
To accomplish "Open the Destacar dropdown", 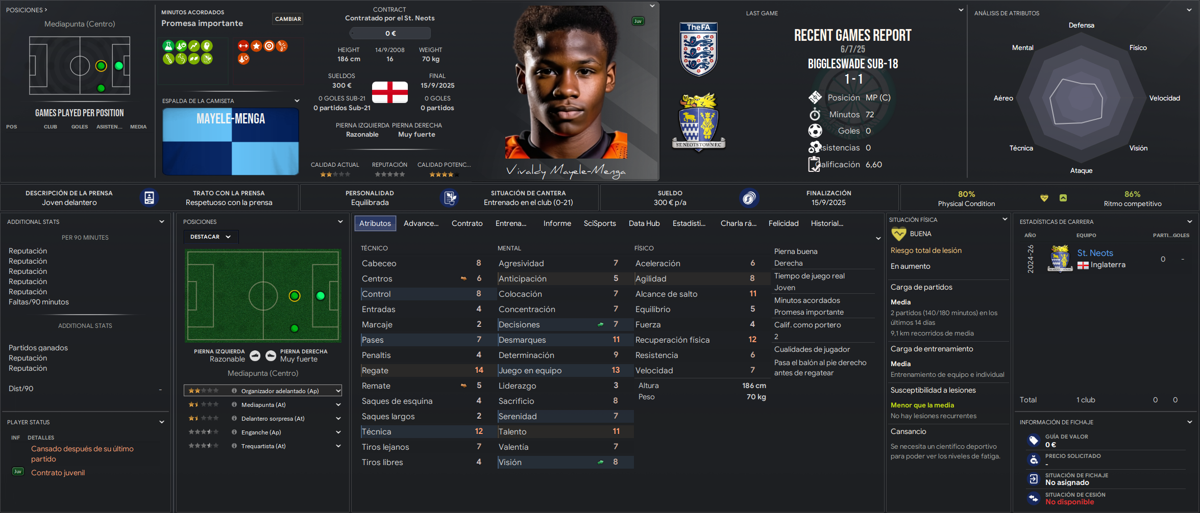I will [211, 237].
